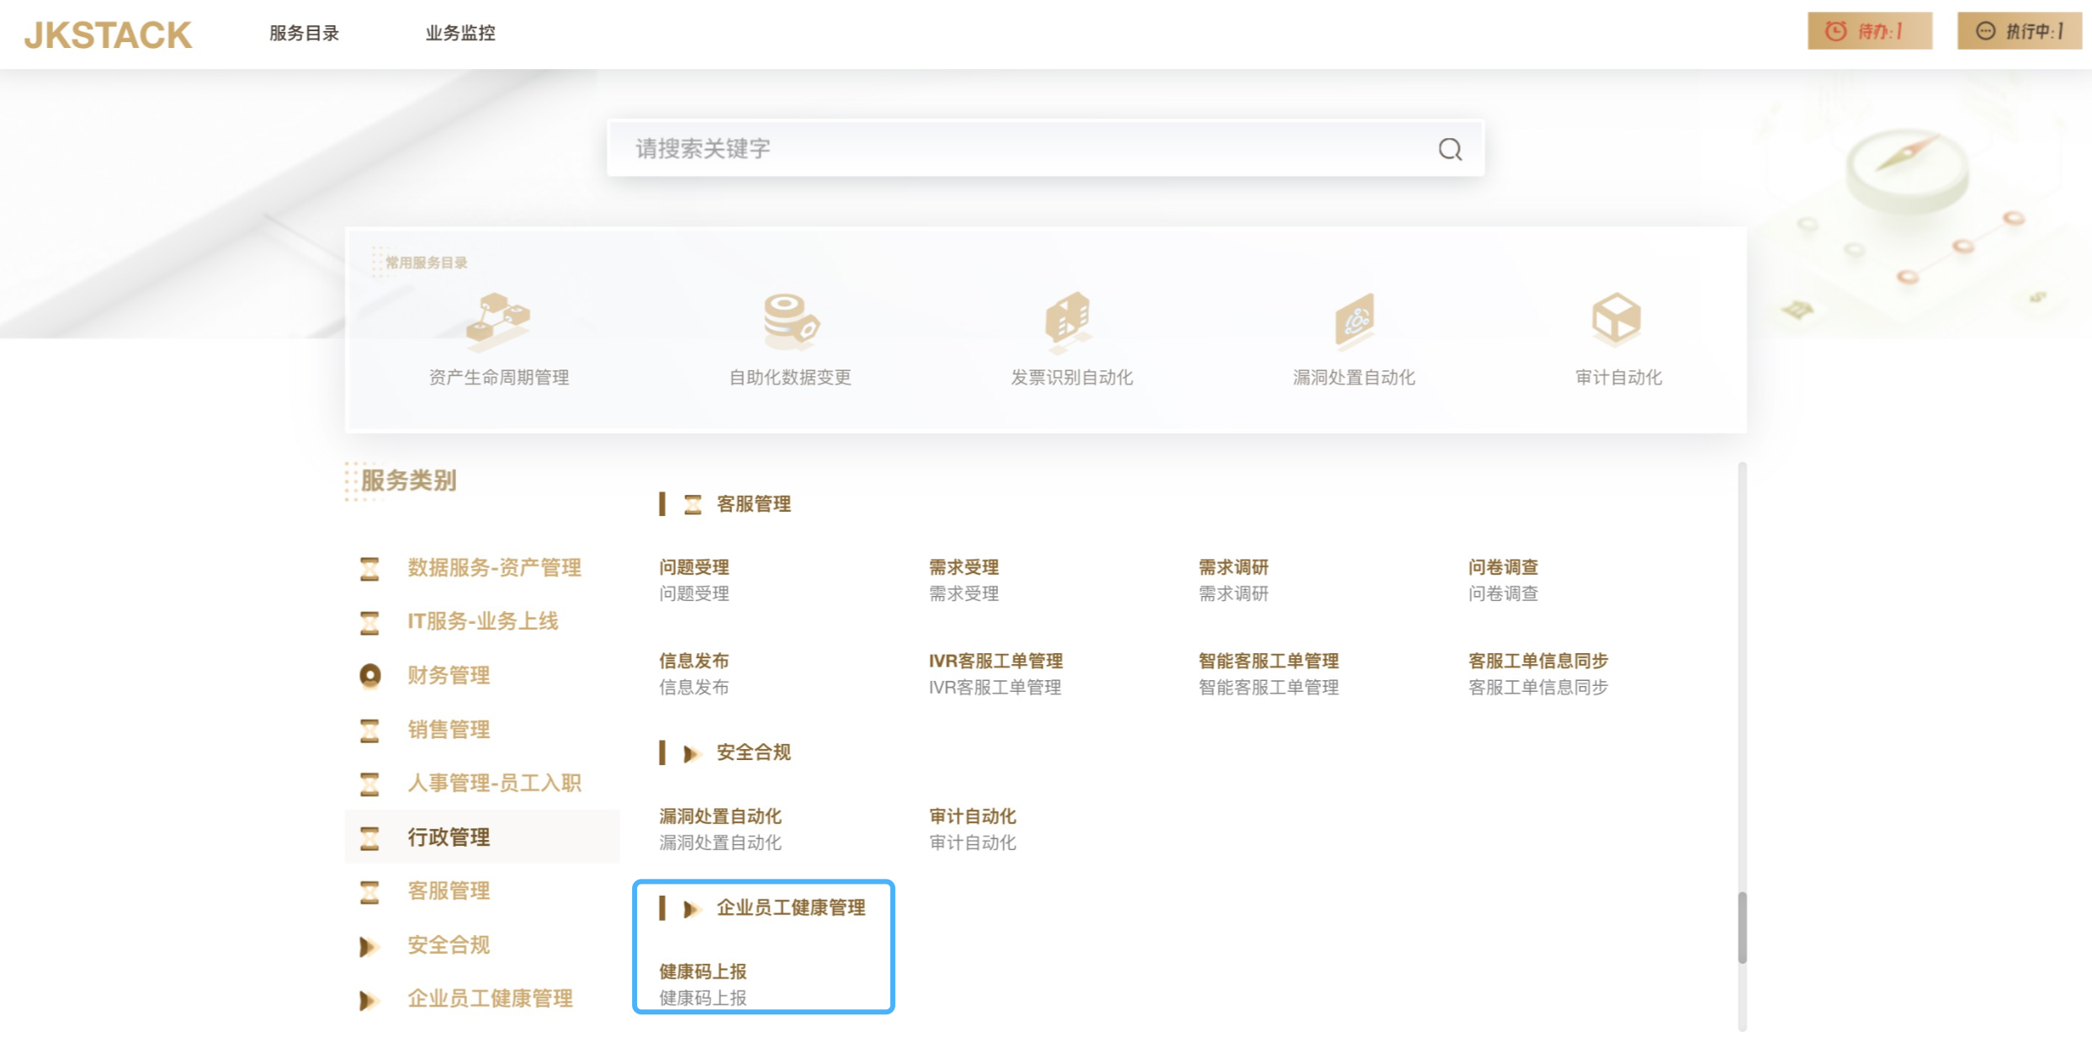Click the search magnifier icon
The image size is (2092, 1037).
tap(1449, 150)
